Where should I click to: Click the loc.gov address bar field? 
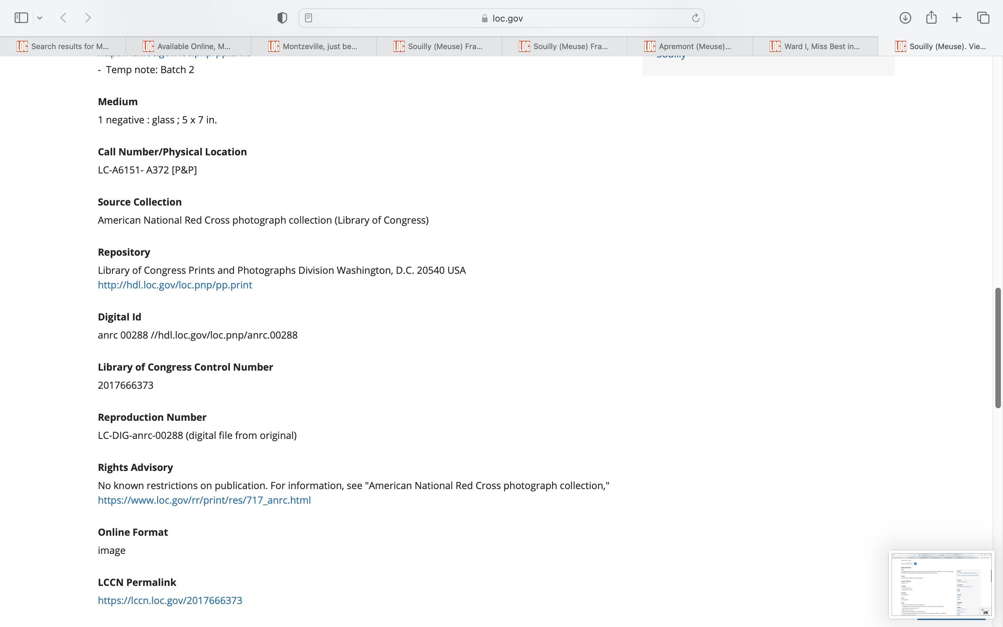coord(501,18)
